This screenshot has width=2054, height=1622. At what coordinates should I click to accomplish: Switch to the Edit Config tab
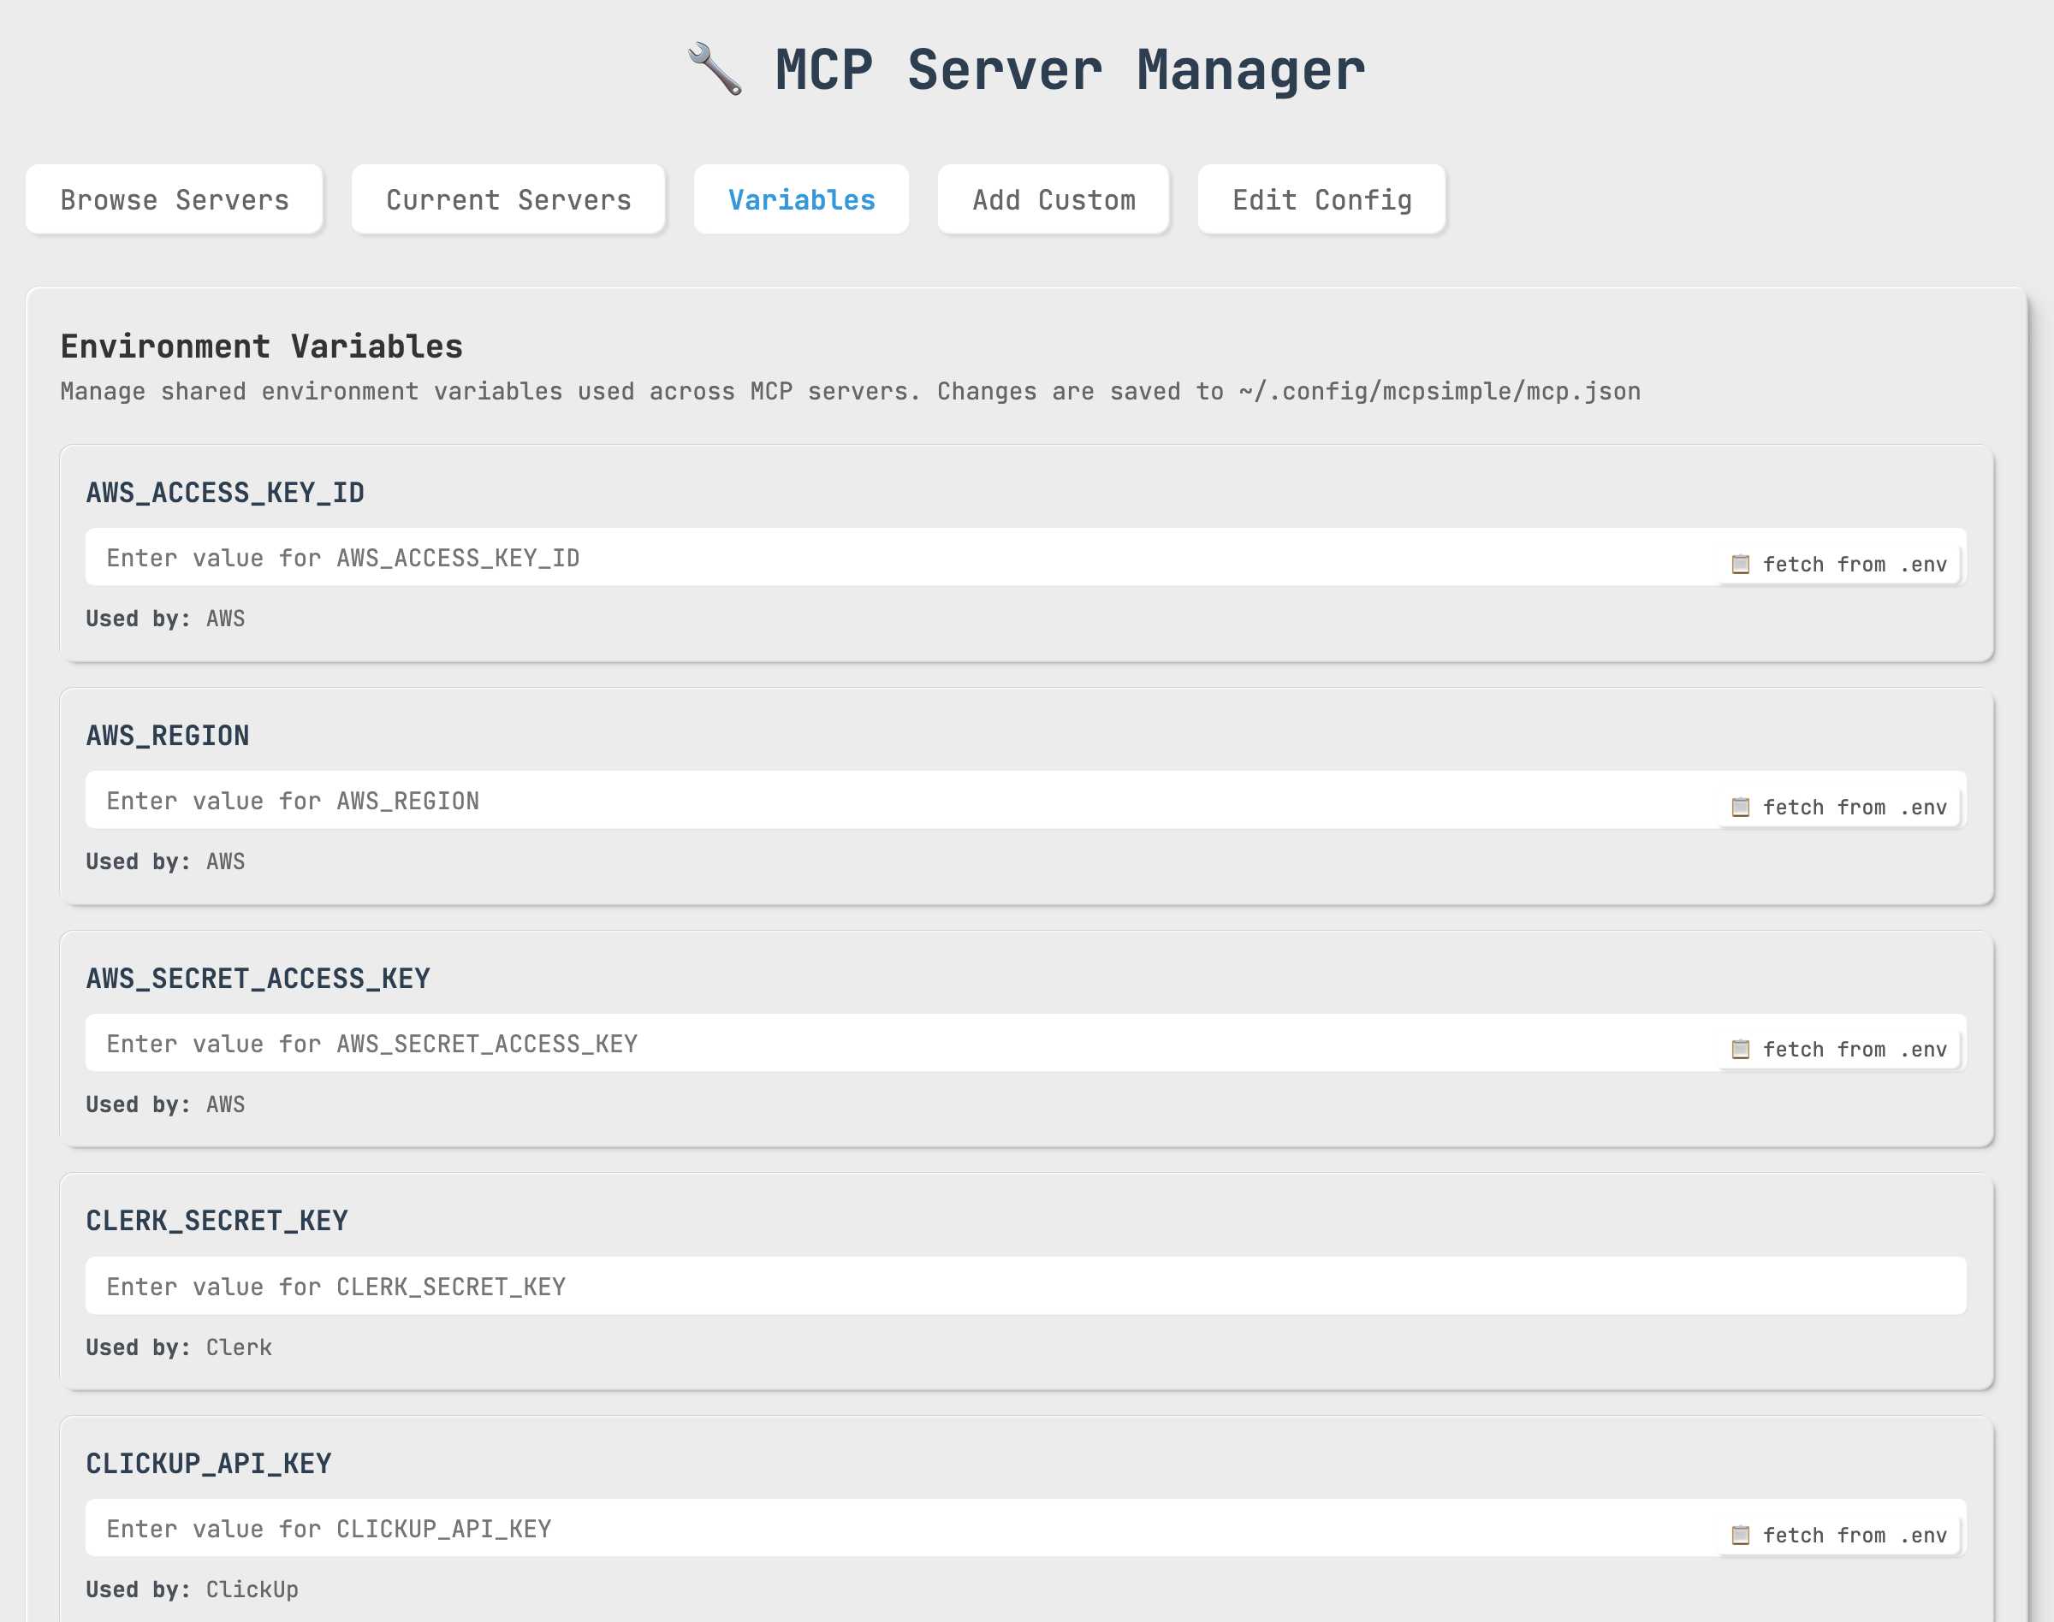pos(1321,199)
